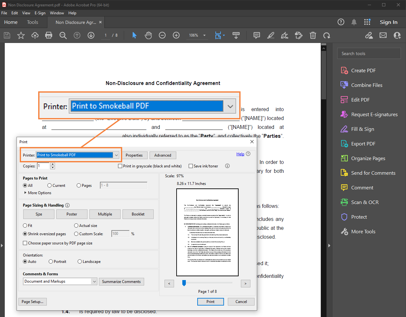
Task: Cancel the Print dialog
Action: [x=241, y=302]
